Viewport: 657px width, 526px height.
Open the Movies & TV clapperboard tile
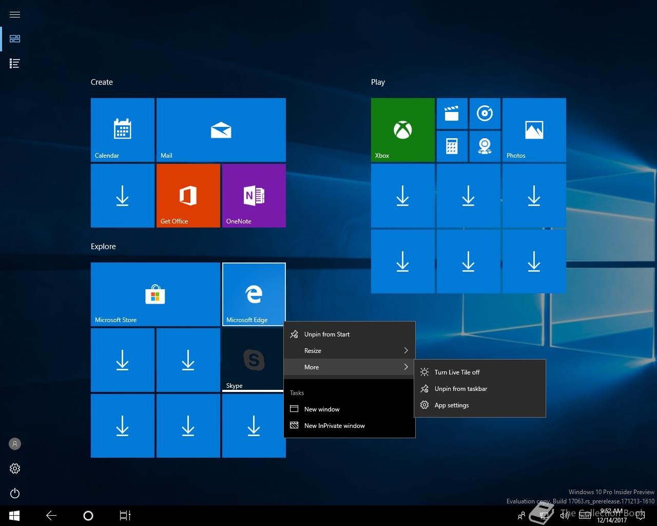452,114
